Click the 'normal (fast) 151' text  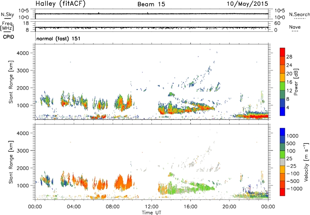point(59,38)
